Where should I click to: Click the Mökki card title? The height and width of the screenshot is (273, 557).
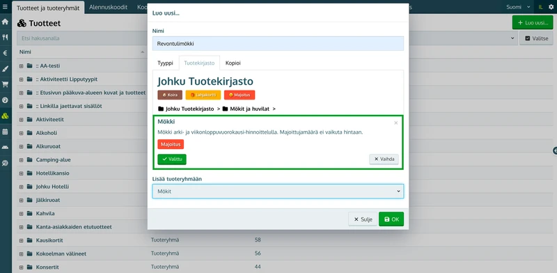click(x=166, y=122)
